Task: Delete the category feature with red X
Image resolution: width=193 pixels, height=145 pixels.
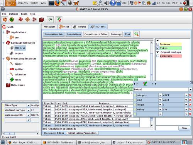Action: coord(190,95)
